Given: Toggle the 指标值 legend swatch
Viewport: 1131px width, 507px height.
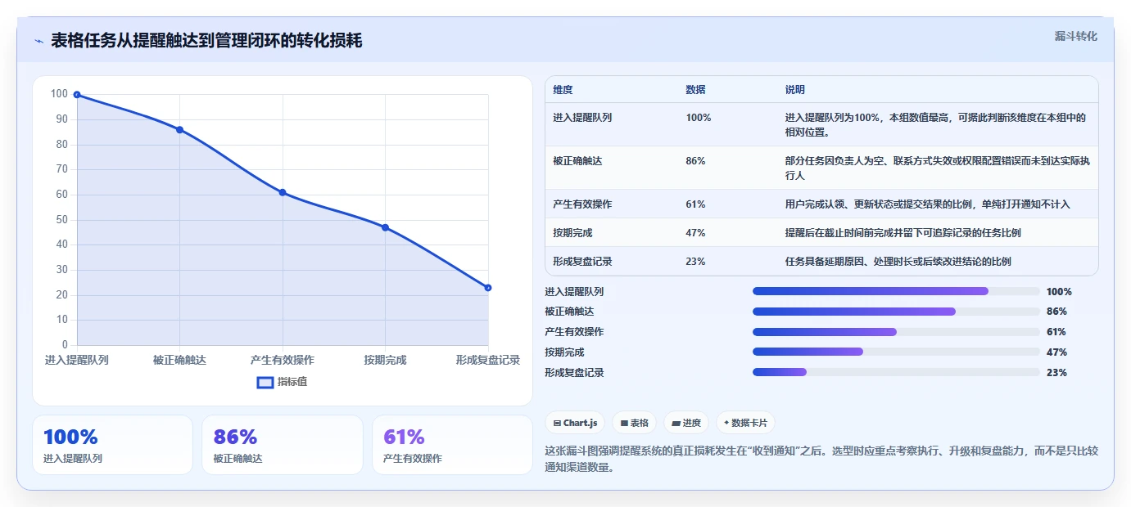Looking at the screenshot, I should tap(265, 382).
